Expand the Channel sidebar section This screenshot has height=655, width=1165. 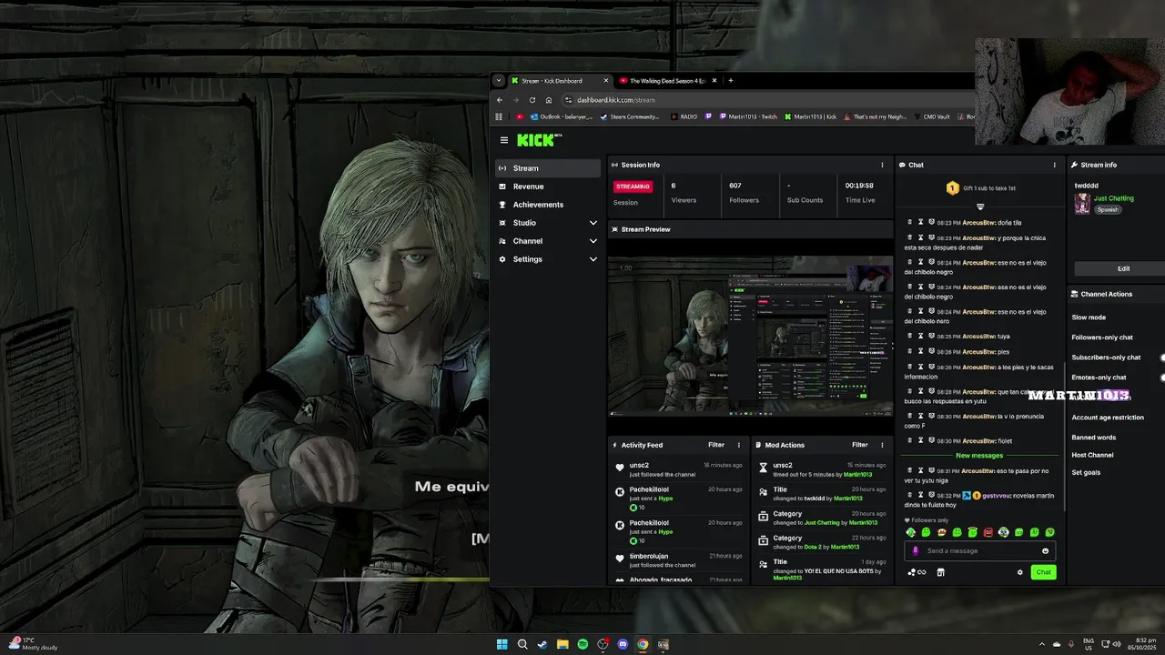tap(548, 241)
